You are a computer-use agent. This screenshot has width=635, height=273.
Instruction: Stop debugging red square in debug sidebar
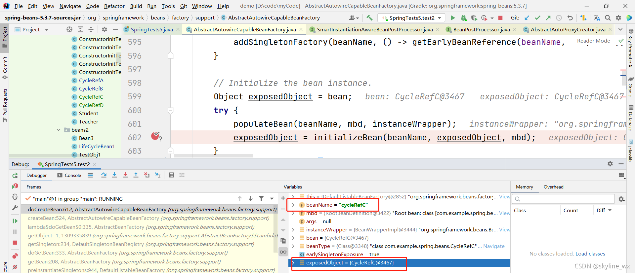tap(15, 243)
